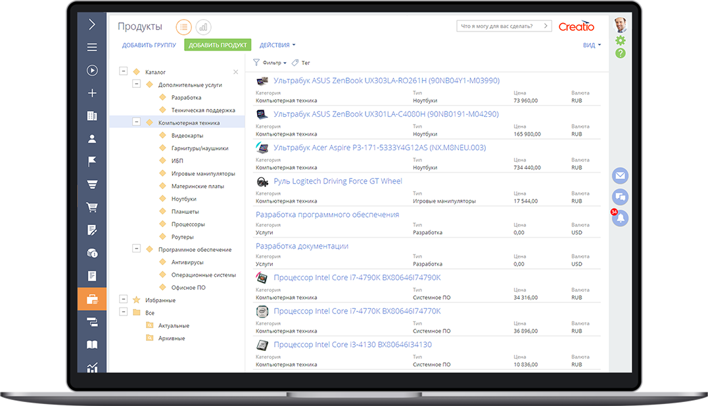Open Accounts building icon in sidebar
Image resolution: width=708 pixels, height=406 pixels.
92,116
